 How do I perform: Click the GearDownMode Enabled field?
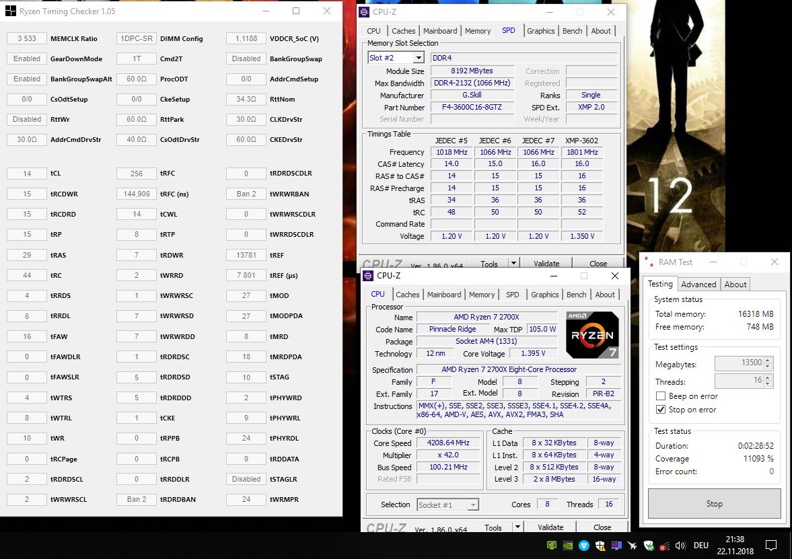coord(27,59)
